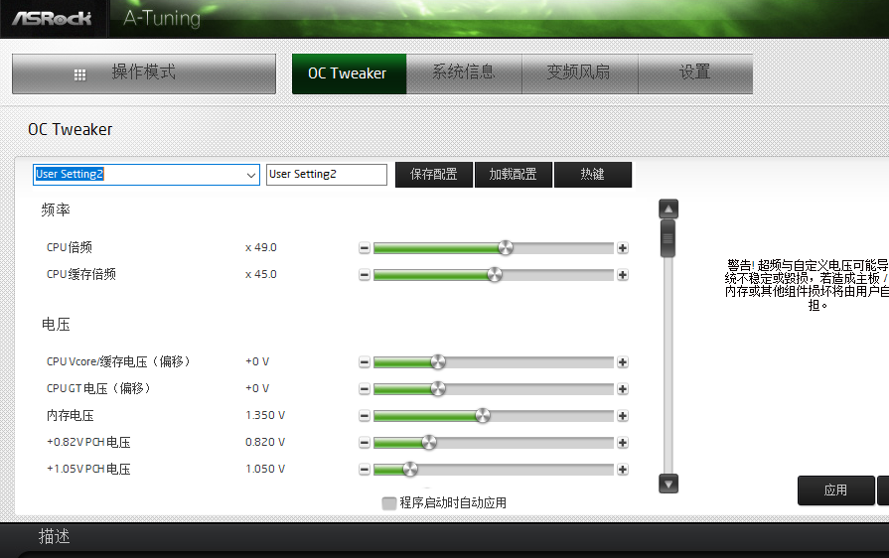This screenshot has height=558, width=889.
Task: Click the grid icon on 操作模式 button
Action: 79,74
